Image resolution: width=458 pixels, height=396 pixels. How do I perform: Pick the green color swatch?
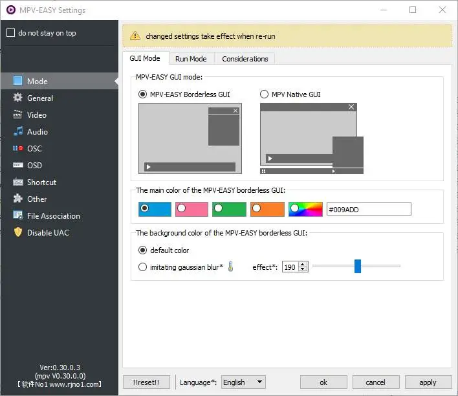[229, 209]
